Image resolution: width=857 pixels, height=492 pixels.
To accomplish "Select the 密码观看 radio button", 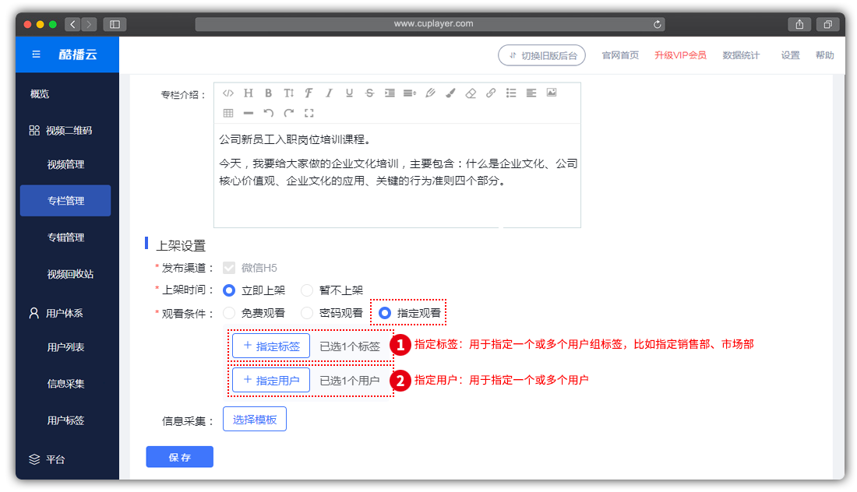I will pyautogui.click(x=307, y=313).
